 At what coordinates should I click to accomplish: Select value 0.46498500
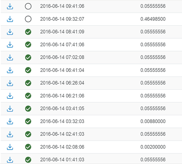click(x=153, y=19)
